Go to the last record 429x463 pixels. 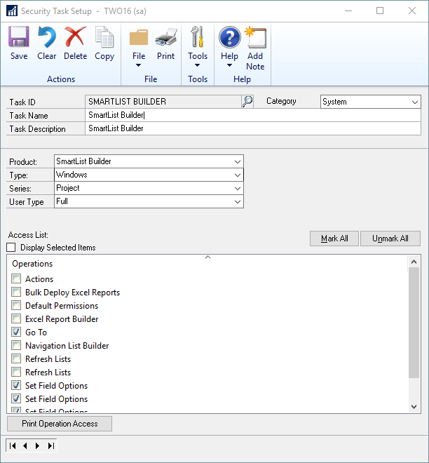pos(50,445)
